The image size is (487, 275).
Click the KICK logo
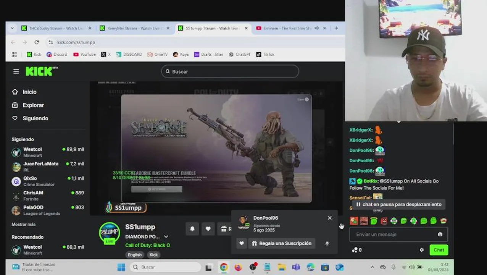[41, 71]
